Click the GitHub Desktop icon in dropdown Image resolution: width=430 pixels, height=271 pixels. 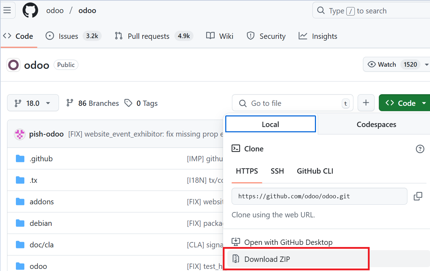pos(235,242)
